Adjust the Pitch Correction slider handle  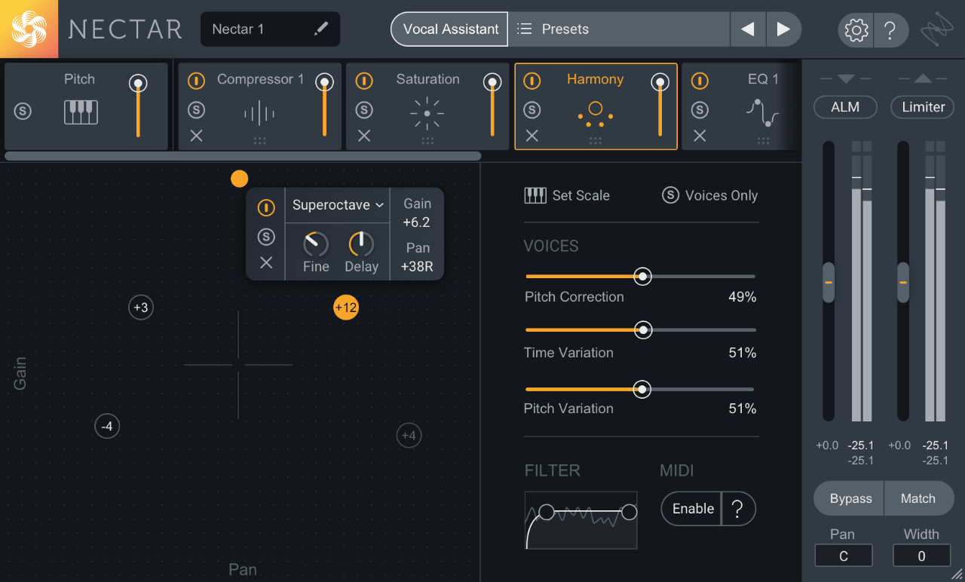click(642, 276)
